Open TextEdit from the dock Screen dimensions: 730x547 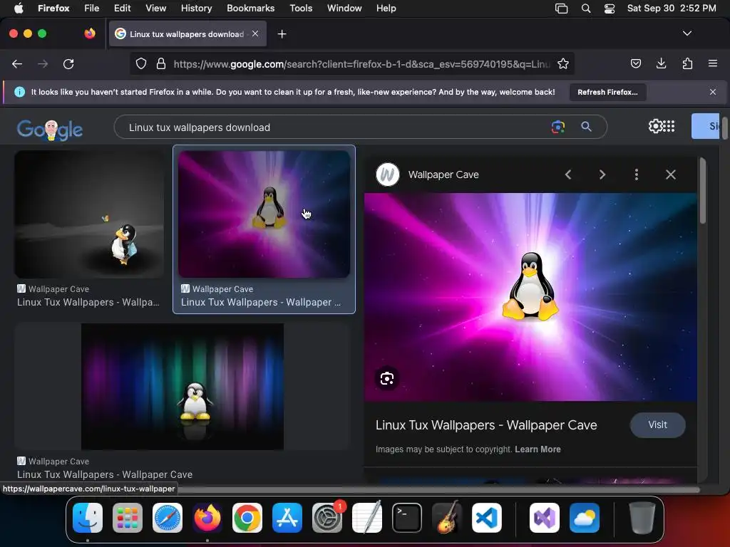(x=367, y=518)
